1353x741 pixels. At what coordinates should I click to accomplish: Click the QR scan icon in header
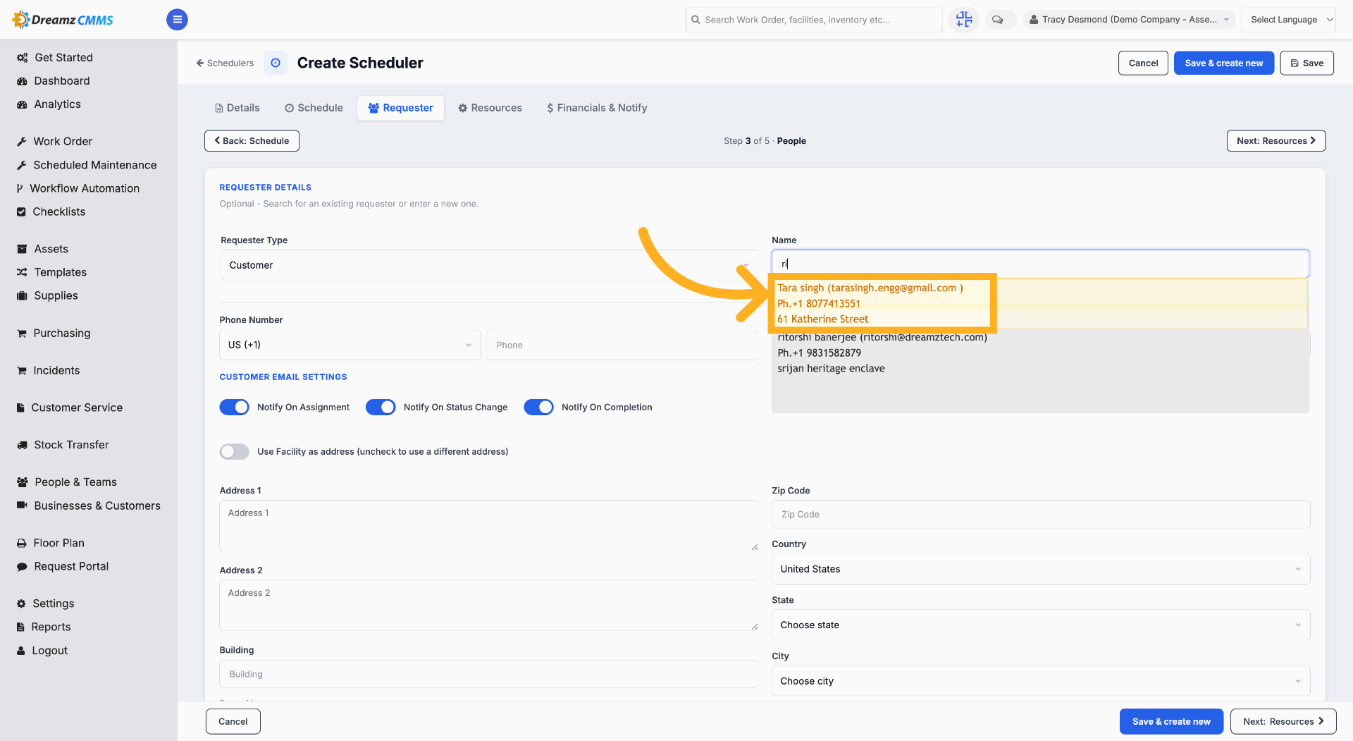coord(963,20)
